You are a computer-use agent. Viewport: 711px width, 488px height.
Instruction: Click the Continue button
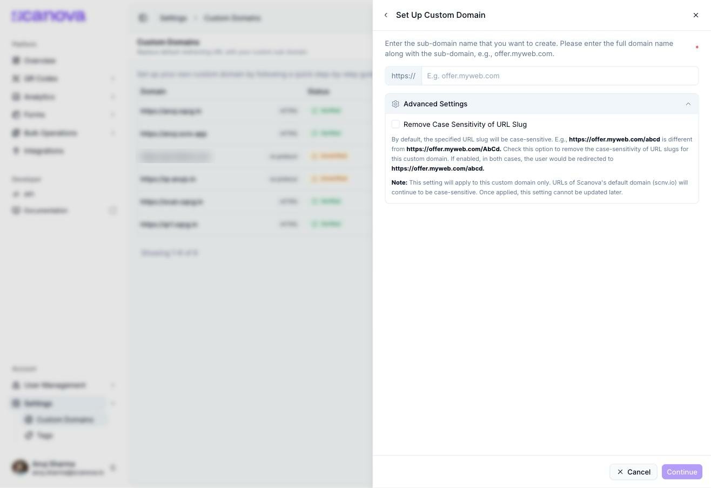click(682, 472)
